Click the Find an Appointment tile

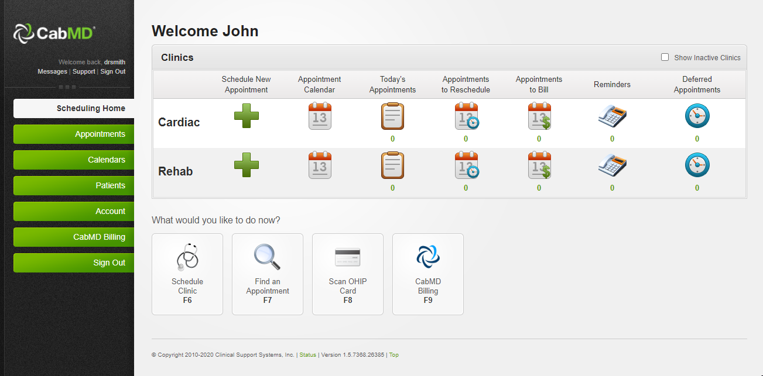(x=268, y=274)
